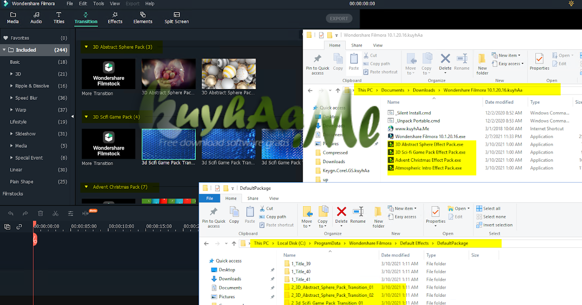Screen dimensions: 582x305
Task: Open the Media tab in Filmora
Action: click(x=13, y=18)
